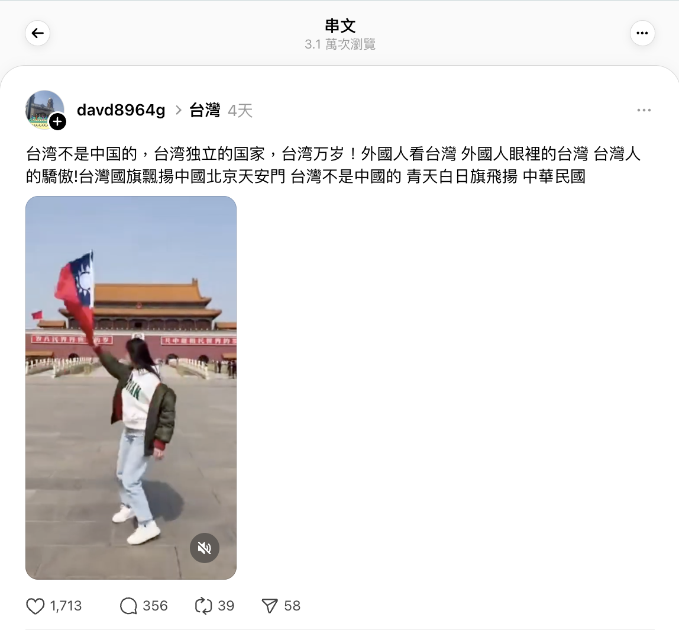Go back using the arrow button
Screen dimensions: 679x630
coord(38,33)
